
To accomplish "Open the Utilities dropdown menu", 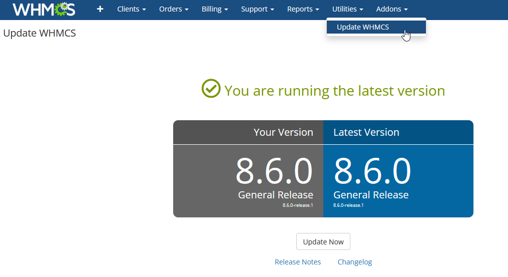I will [348, 9].
